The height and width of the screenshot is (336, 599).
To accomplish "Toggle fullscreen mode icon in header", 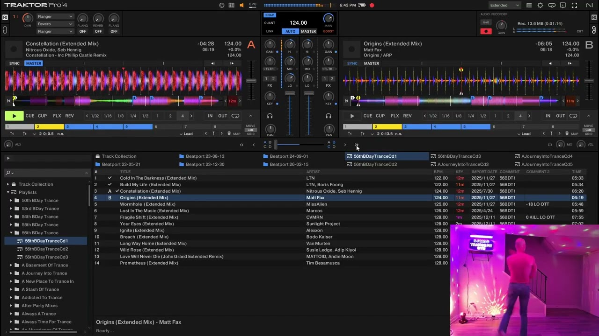I will click(x=574, y=5).
